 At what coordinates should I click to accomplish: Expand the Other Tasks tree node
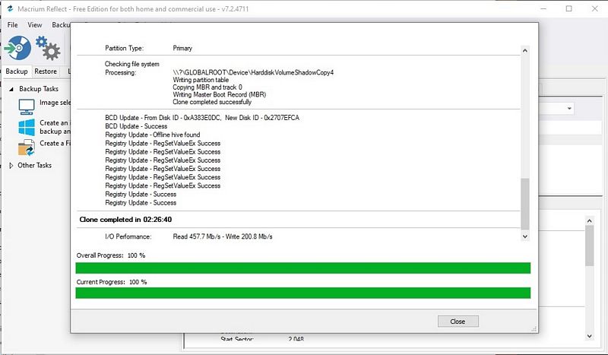coord(11,165)
